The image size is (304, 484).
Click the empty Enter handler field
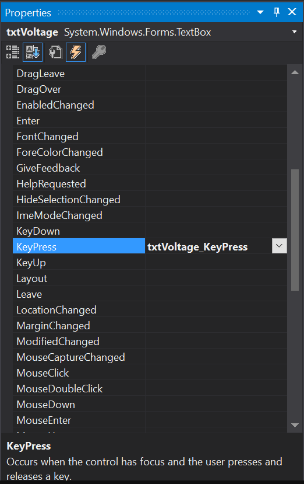(216, 121)
